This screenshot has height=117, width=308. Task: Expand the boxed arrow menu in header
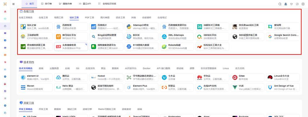(x=303, y=4)
